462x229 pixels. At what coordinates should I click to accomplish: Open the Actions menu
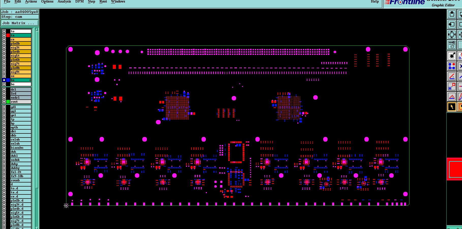[31, 2]
